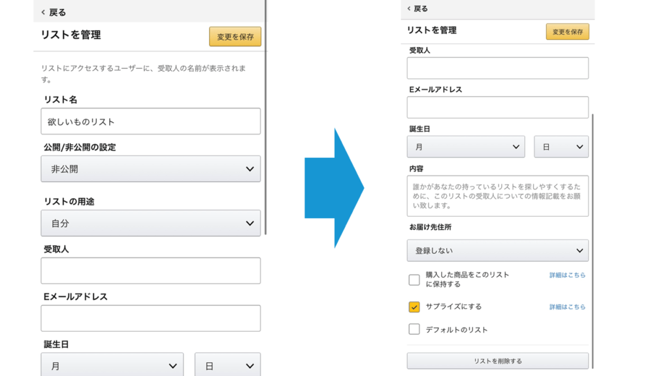The image size is (669, 376).
Task: Tap the 戻る back arrow on the right screen
Action: [x=417, y=8]
